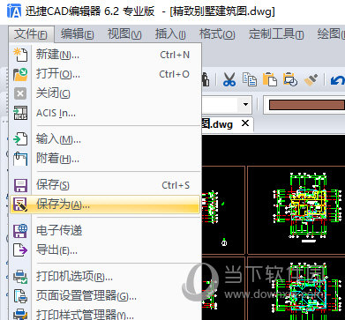Open the 定制工具(T) menu

point(276,34)
